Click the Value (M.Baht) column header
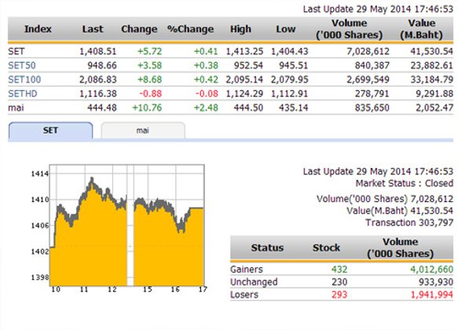458x330 pixels. tap(422, 29)
